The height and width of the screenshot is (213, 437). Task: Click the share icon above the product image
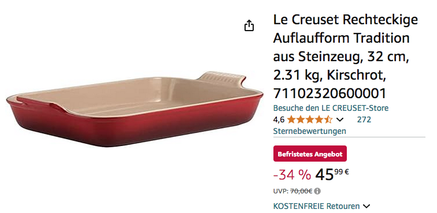(x=249, y=25)
